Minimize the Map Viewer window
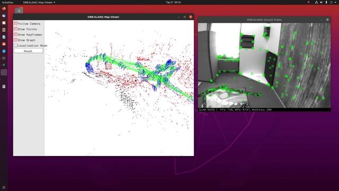This screenshot has height=191, width=339. click(x=179, y=17)
